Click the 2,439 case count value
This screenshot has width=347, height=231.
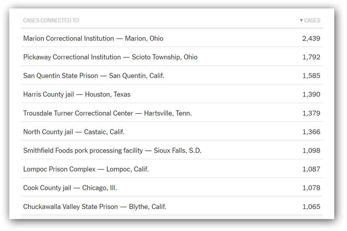tap(311, 39)
